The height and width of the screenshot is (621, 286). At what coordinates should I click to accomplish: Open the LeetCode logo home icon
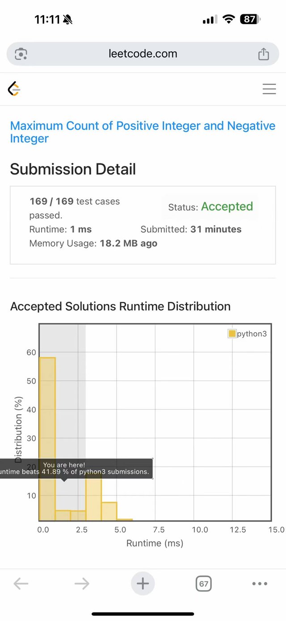point(14,89)
